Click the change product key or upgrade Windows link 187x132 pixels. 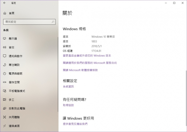87,56
